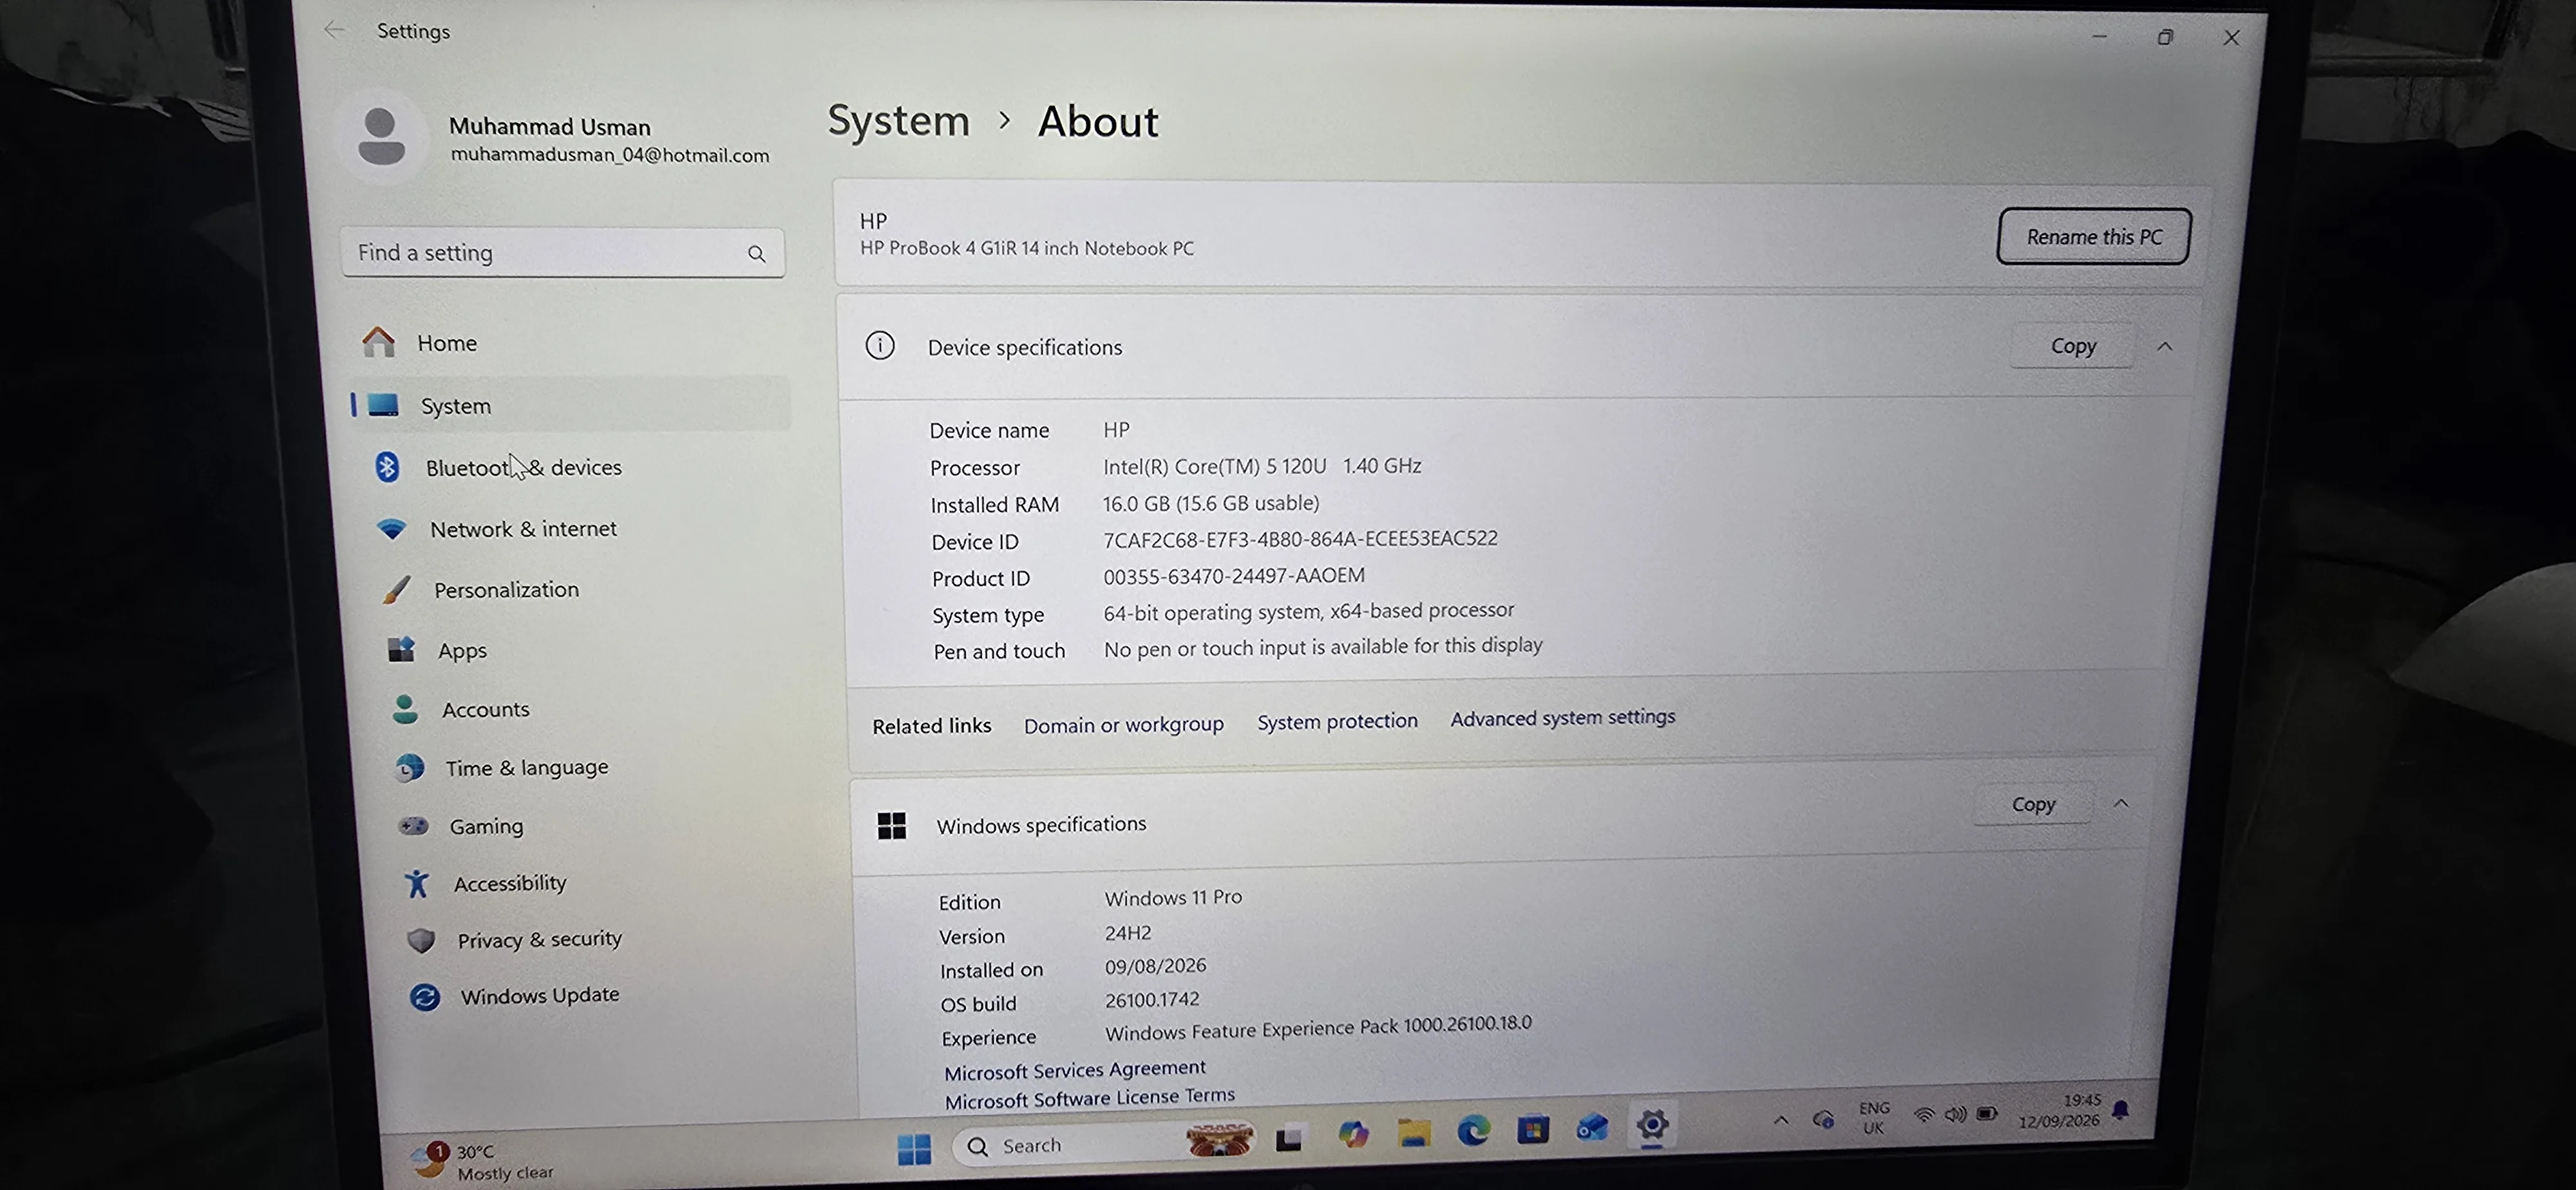Show hidden system tray icons
This screenshot has height=1190, width=2576.
1781,1121
